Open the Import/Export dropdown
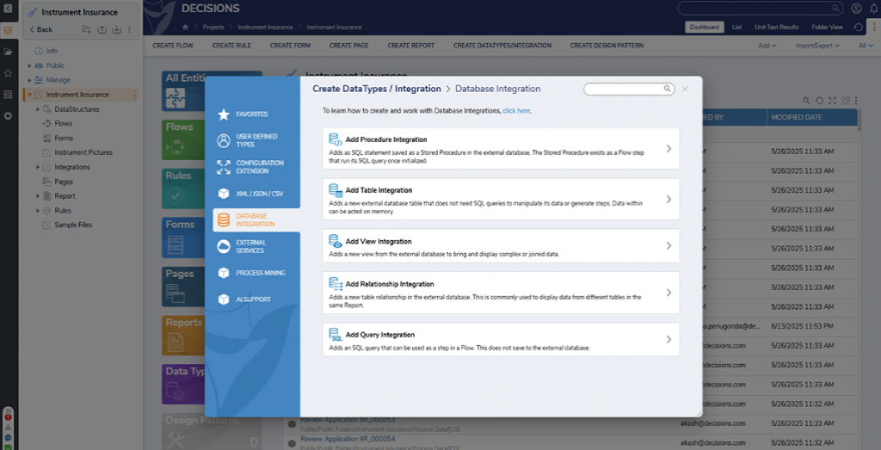The image size is (881, 450). pyautogui.click(x=817, y=46)
